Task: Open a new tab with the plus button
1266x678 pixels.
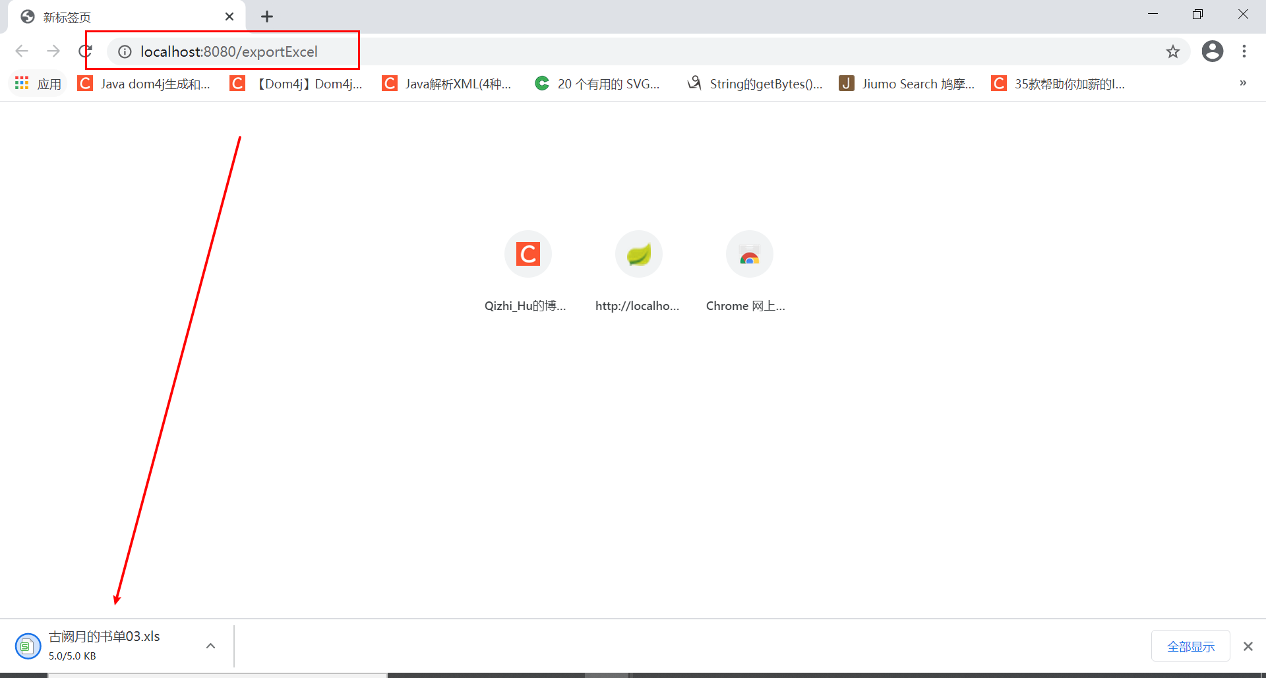Action: tap(266, 16)
